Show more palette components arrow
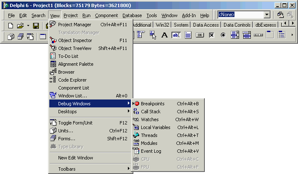This screenshot has width=298, height=174. click(292, 35)
